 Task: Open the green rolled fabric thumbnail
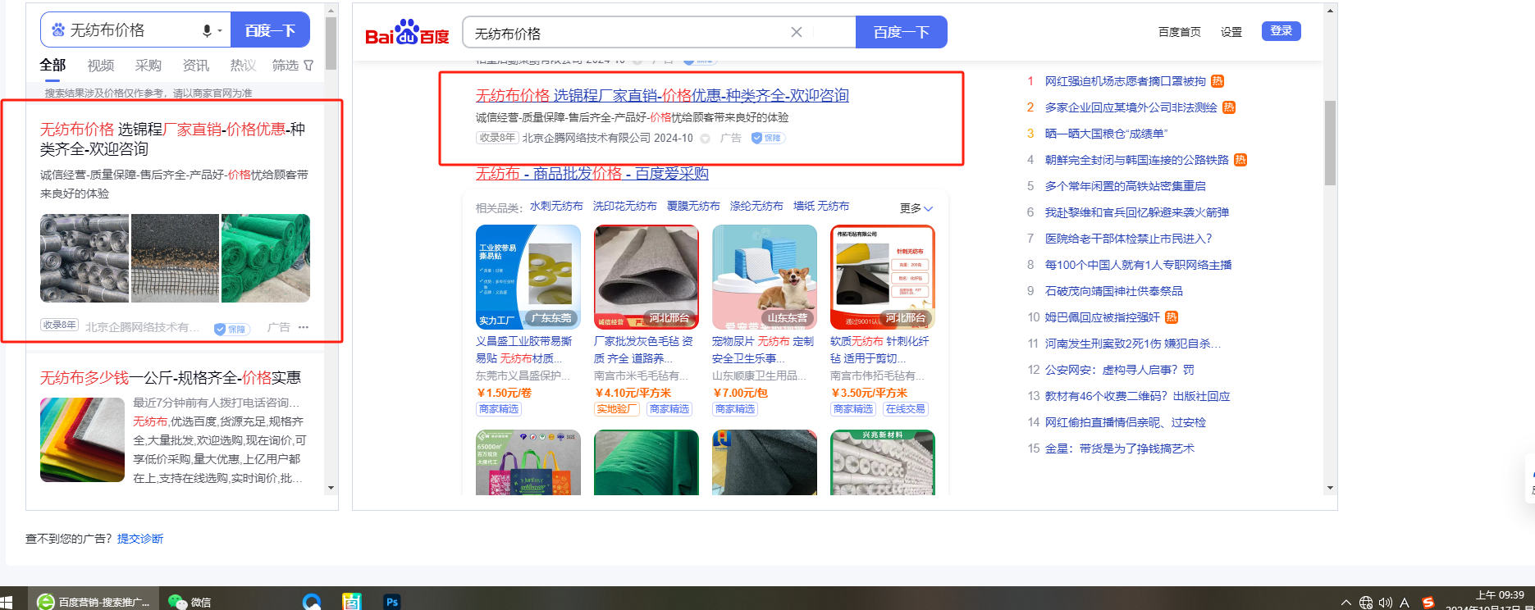(266, 258)
